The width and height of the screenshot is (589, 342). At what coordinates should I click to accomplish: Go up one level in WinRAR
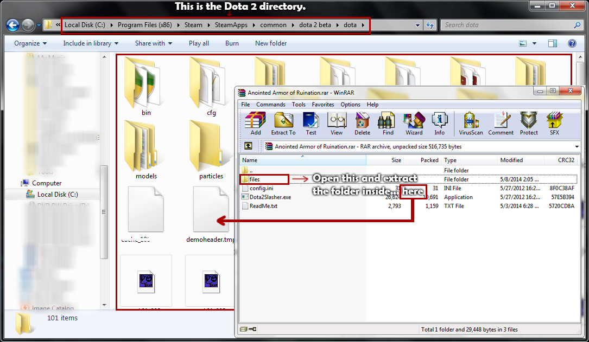click(248, 146)
